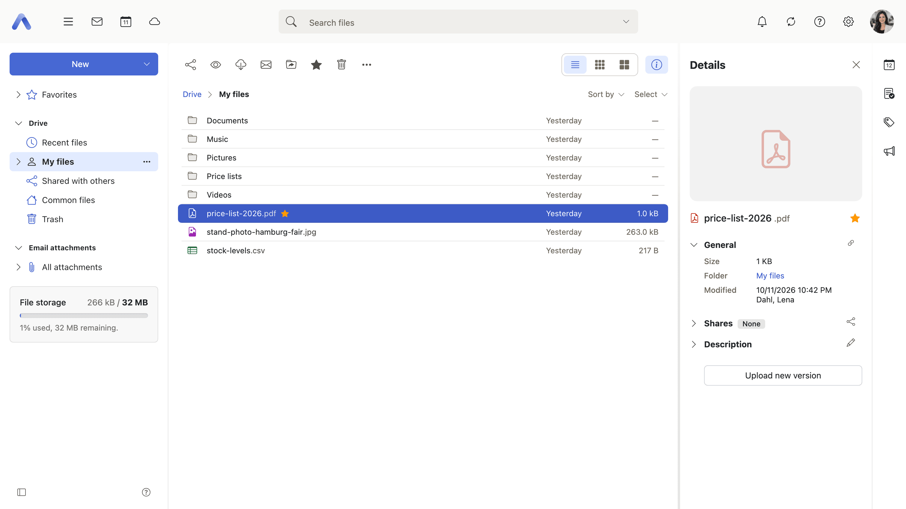Switch to tiles view layout

coord(624,65)
